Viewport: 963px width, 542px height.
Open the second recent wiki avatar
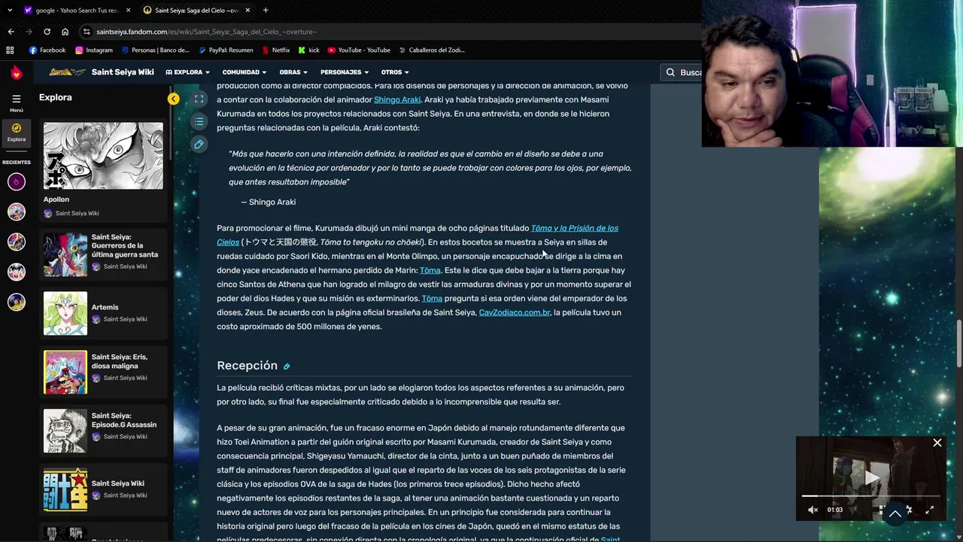pyautogui.click(x=16, y=212)
